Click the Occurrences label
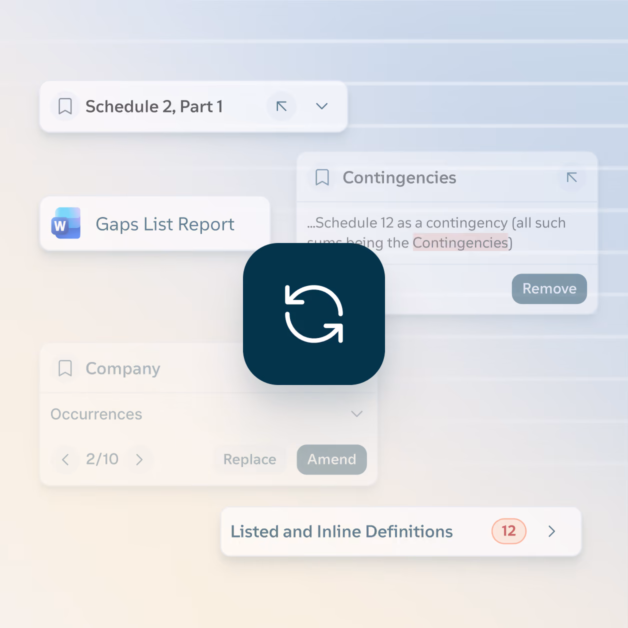The image size is (628, 628). [x=96, y=414]
